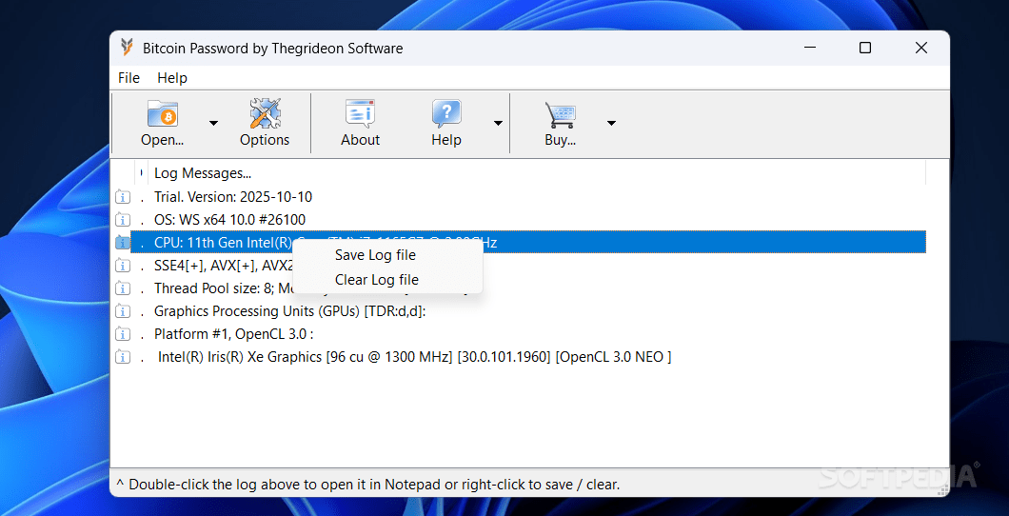Click info icon beside Thread Pool size row
The image size is (1009, 516).
(x=122, y=288)
